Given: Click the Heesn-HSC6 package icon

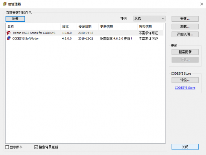Looking at the screenshot, I should tap(9, 33).
